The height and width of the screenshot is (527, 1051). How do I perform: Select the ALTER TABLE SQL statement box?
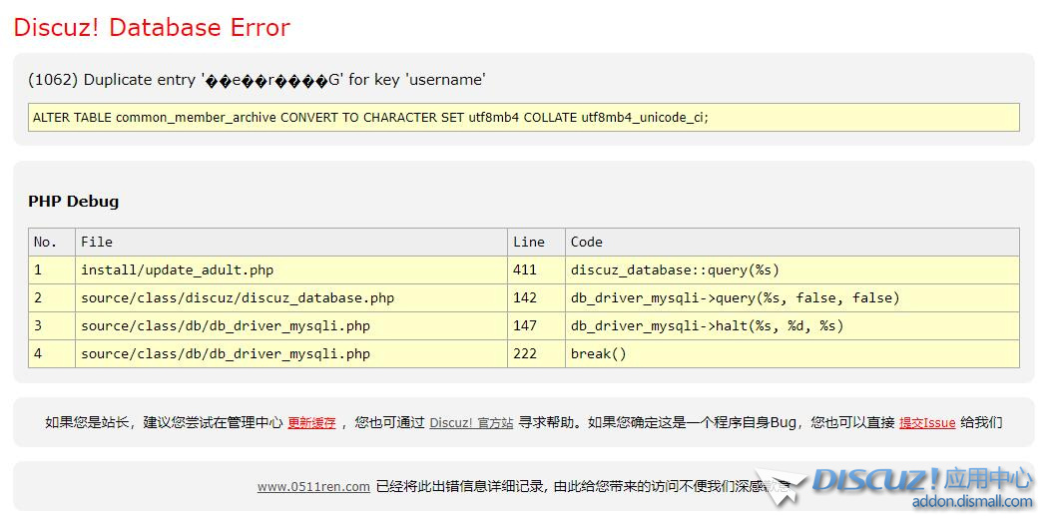(523, 118)
